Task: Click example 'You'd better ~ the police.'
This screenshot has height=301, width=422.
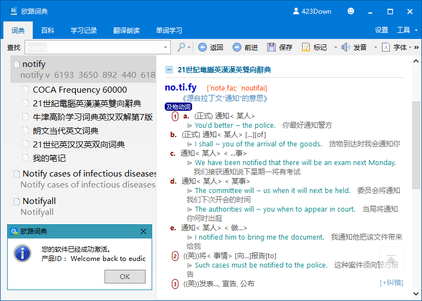Action: pos(235,126)
